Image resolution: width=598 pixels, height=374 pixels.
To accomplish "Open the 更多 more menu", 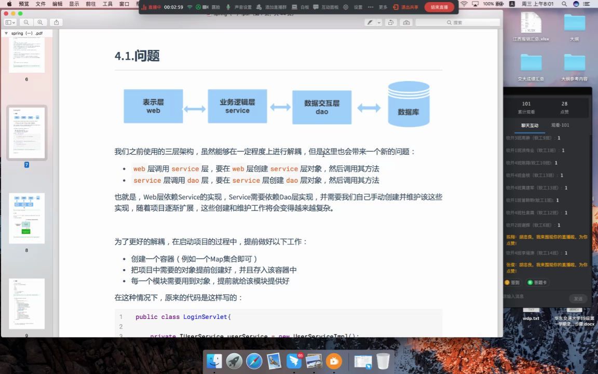I will pyautogui.click(x=383, y=7).
